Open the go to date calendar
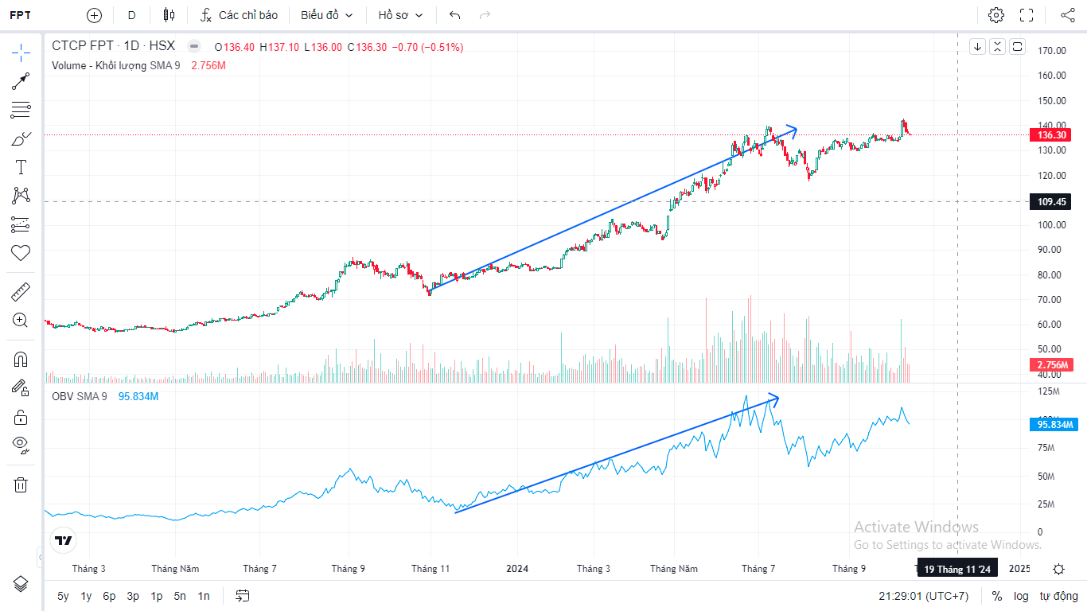This screenshot has height=611, width=1087. pyautogui.click(x=243, y=596)
